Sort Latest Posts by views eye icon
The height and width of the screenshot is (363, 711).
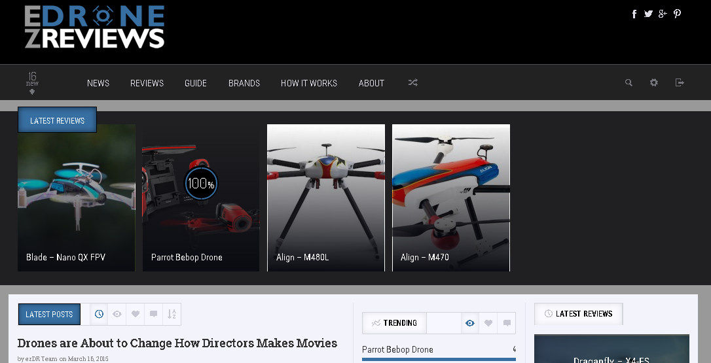click(x=117, y=315)
